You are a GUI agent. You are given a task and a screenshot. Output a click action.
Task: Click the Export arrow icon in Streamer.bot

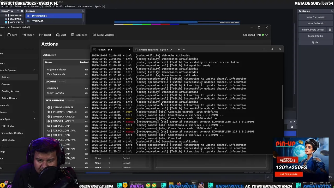pos(41,35)
